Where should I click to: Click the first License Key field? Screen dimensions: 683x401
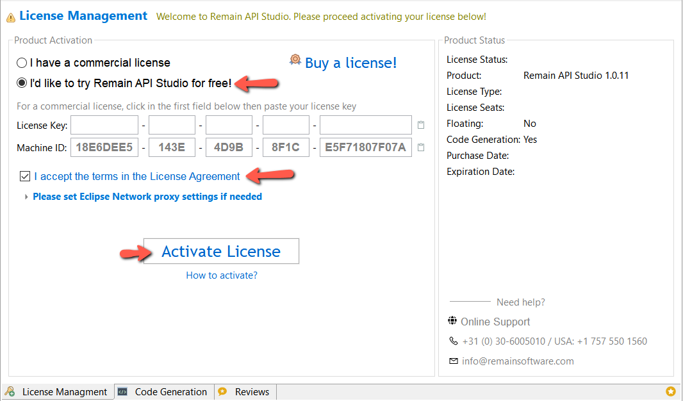[104, 125]
